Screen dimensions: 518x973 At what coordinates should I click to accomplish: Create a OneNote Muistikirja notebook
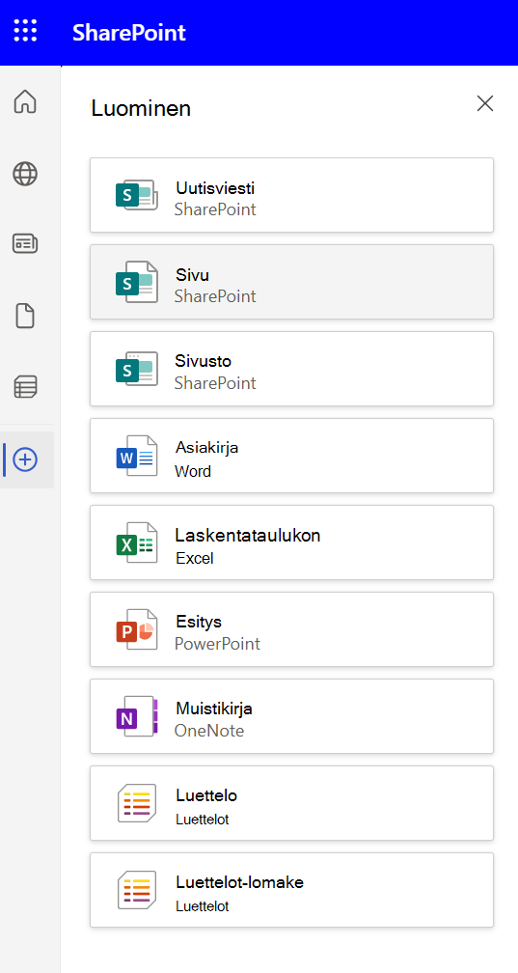coord(291,716)
